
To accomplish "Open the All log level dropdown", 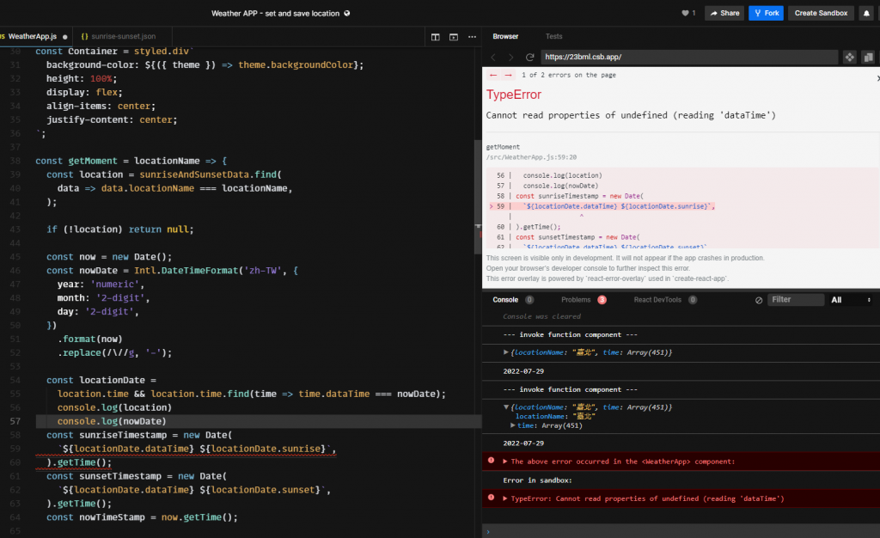I will pyautogui.click(x=851, y=300).
